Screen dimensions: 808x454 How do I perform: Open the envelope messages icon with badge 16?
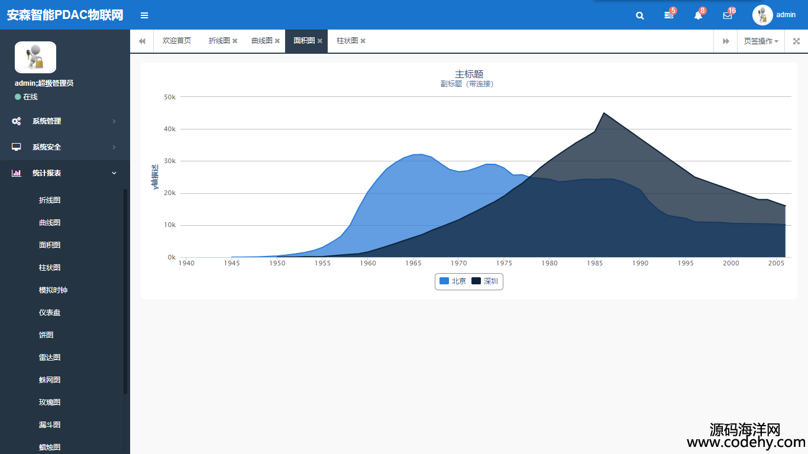pos(728,15)
